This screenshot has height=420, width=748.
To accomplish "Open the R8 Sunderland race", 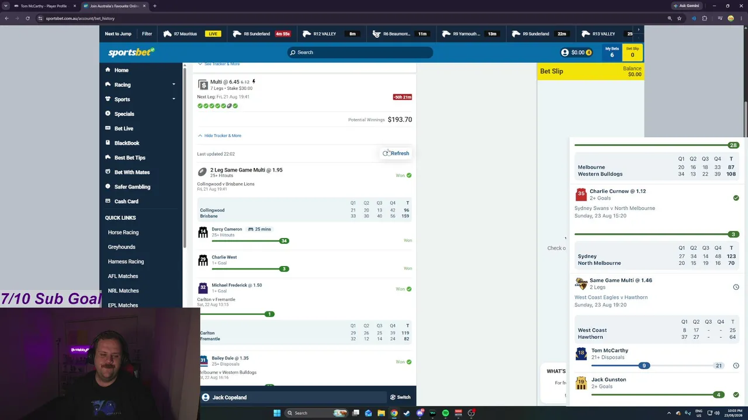I will (261, 34).
